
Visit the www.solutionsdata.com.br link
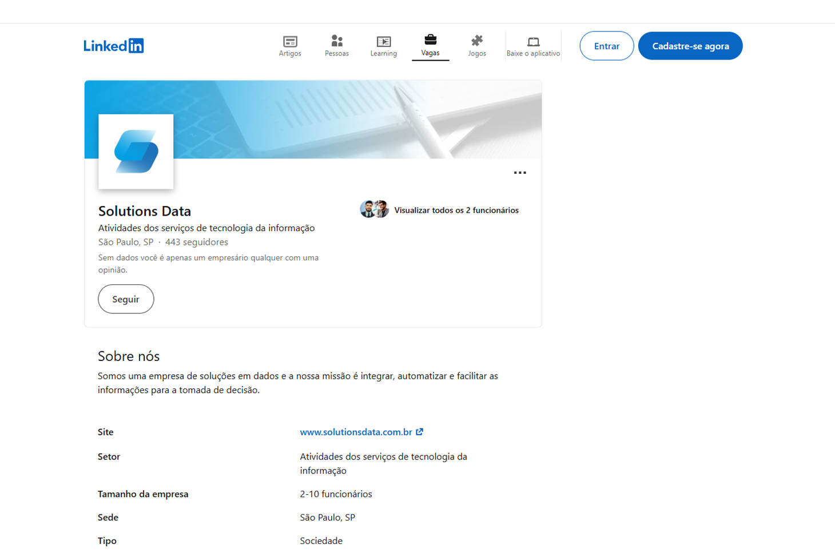tap(356, 432)
